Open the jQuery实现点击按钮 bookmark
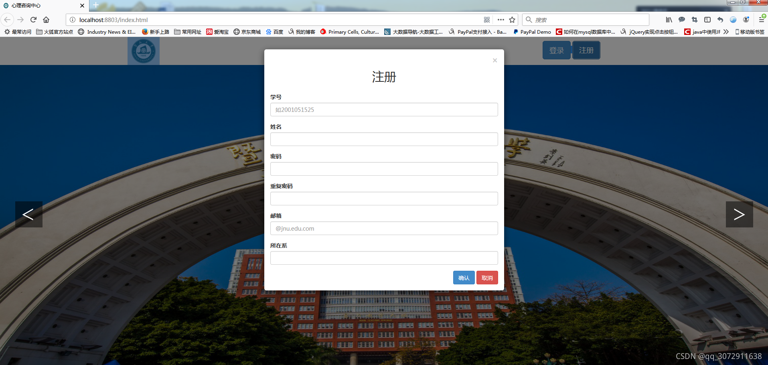The height and width of the screenshot is (365, 768). (x=649, y=32)
